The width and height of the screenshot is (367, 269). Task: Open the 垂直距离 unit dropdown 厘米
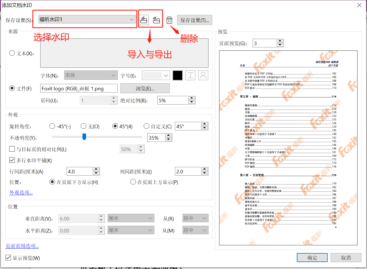tap(131, 218)
